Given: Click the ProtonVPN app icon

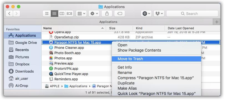Looking at the screenshot, I should (x=51, y=69).
